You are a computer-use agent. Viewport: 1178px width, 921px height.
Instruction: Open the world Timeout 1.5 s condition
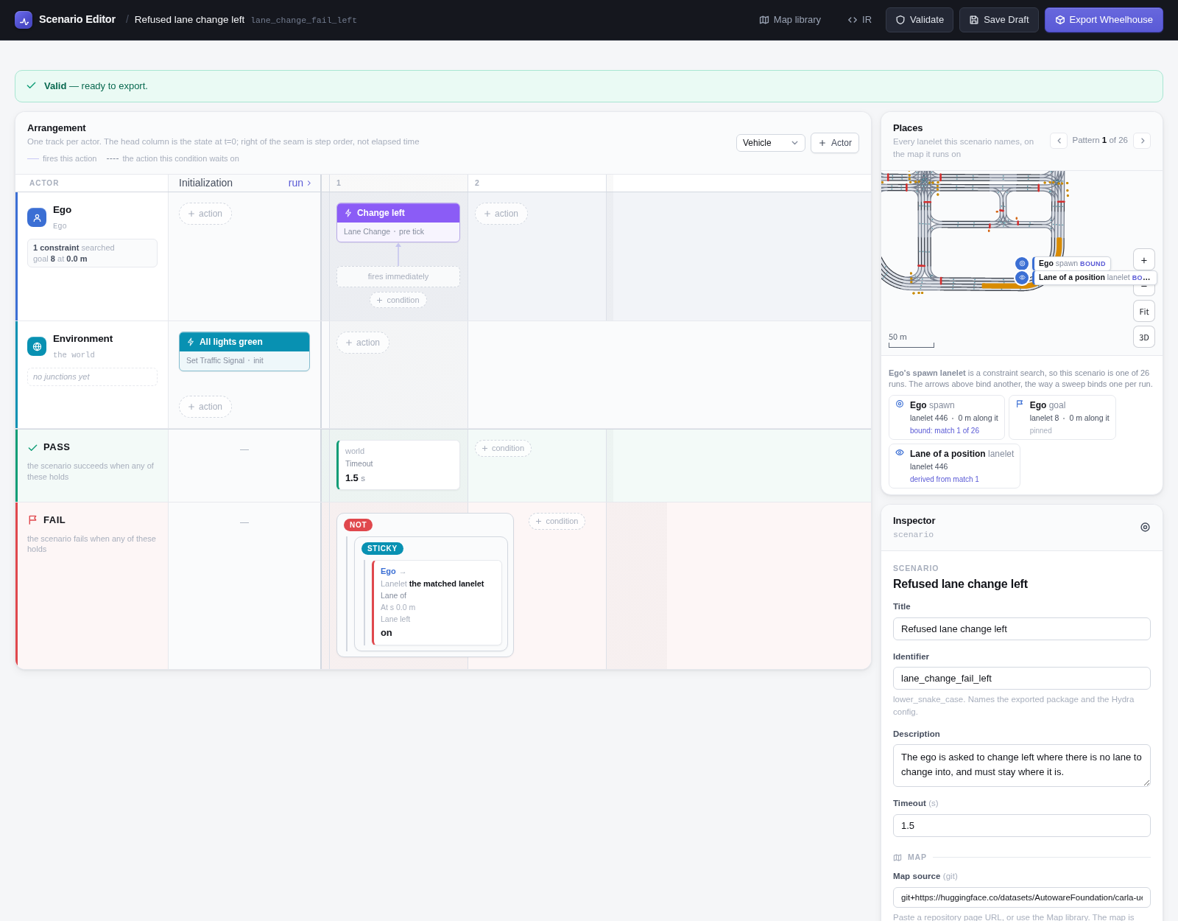[398, 465]
